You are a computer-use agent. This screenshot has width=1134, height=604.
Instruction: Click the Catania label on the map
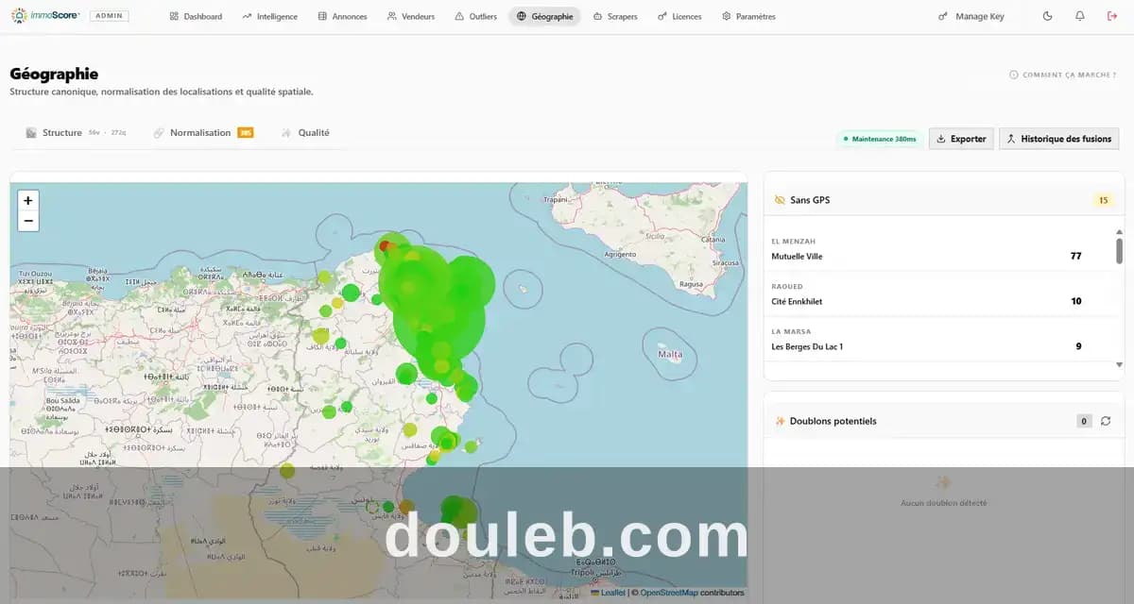click(x=713, y=240)
